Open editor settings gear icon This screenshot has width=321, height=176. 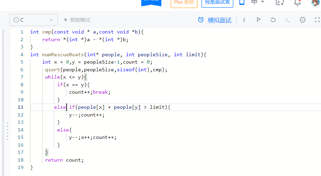(x=303, y=20)
